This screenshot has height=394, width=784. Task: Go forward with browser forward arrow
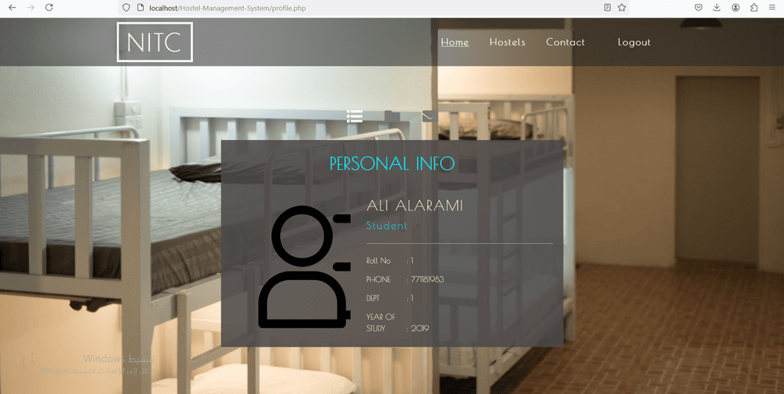pyautogui.click(x=31, y=8)
